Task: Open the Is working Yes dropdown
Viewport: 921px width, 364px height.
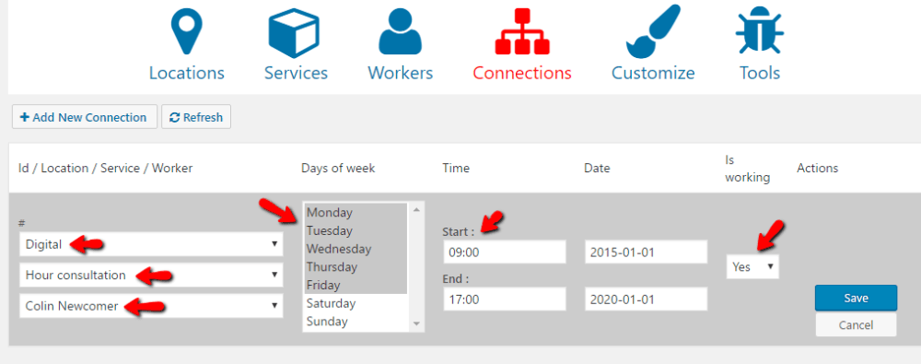Action: click(x=752, y=266)
